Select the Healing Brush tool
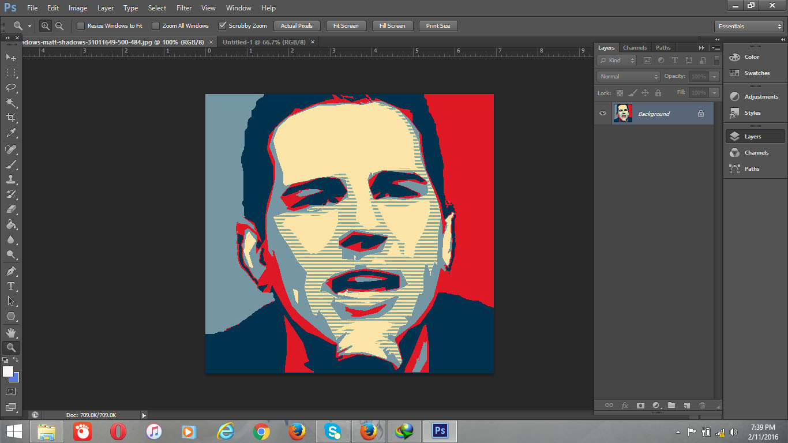 pos(11,149)
